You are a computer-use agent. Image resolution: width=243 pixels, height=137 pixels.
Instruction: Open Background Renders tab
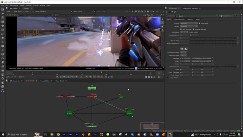tap(190, 8)
